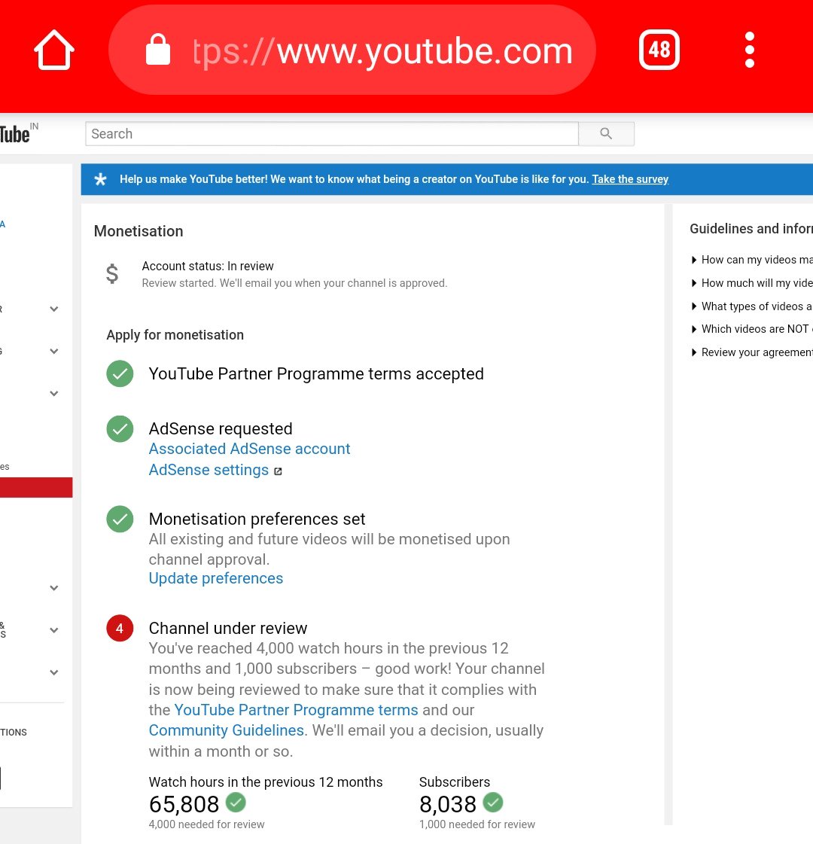This screenshot has height=844, width=813.
Task: Click green check next to 65,808 watch hours
Action: (236, 803)
